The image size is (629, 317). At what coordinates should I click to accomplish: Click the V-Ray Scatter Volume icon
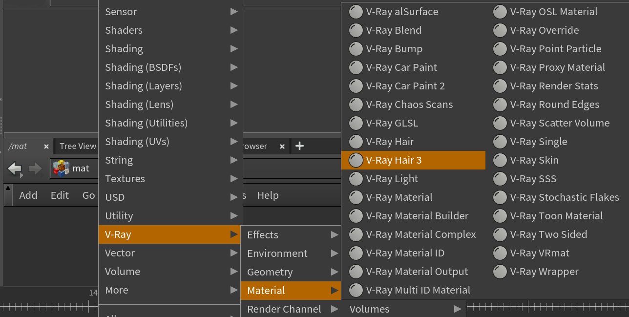(500, 123)
